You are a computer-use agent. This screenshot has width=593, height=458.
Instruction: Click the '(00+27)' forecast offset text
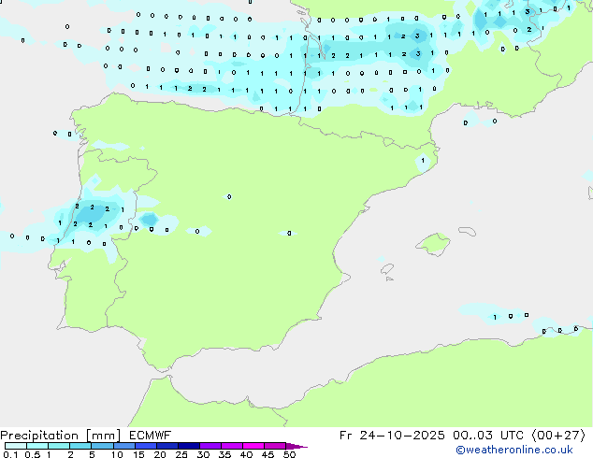coord(558,436)
